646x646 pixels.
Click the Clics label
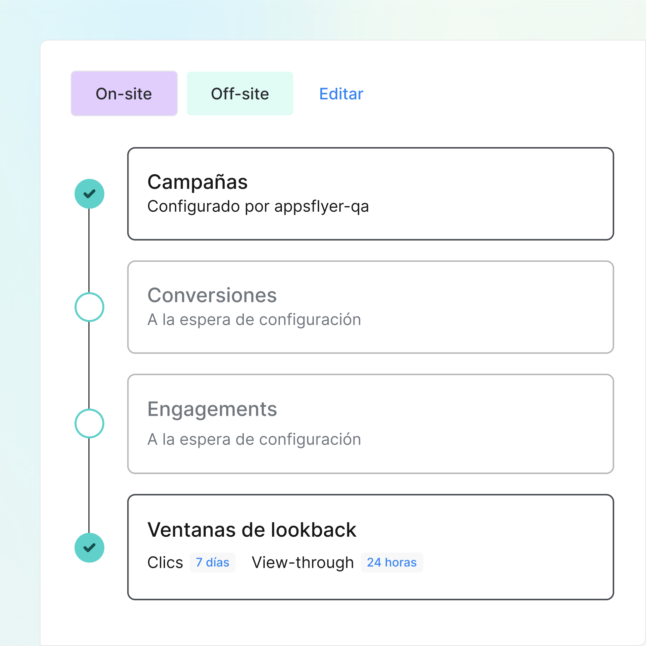coord(165,563)
